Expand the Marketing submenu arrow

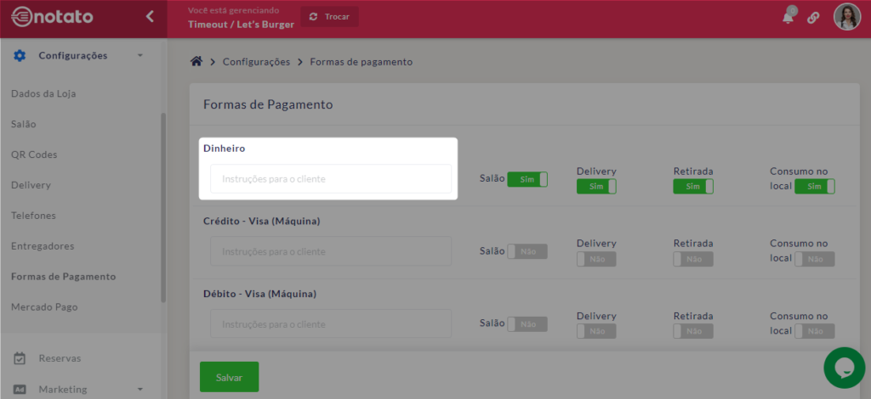(139, 389)
